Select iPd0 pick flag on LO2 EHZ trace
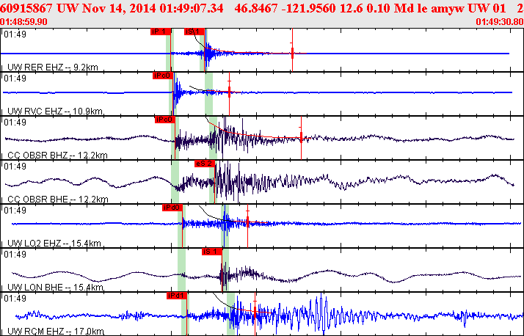The image size is (524, 336). (x=172, y=208)
